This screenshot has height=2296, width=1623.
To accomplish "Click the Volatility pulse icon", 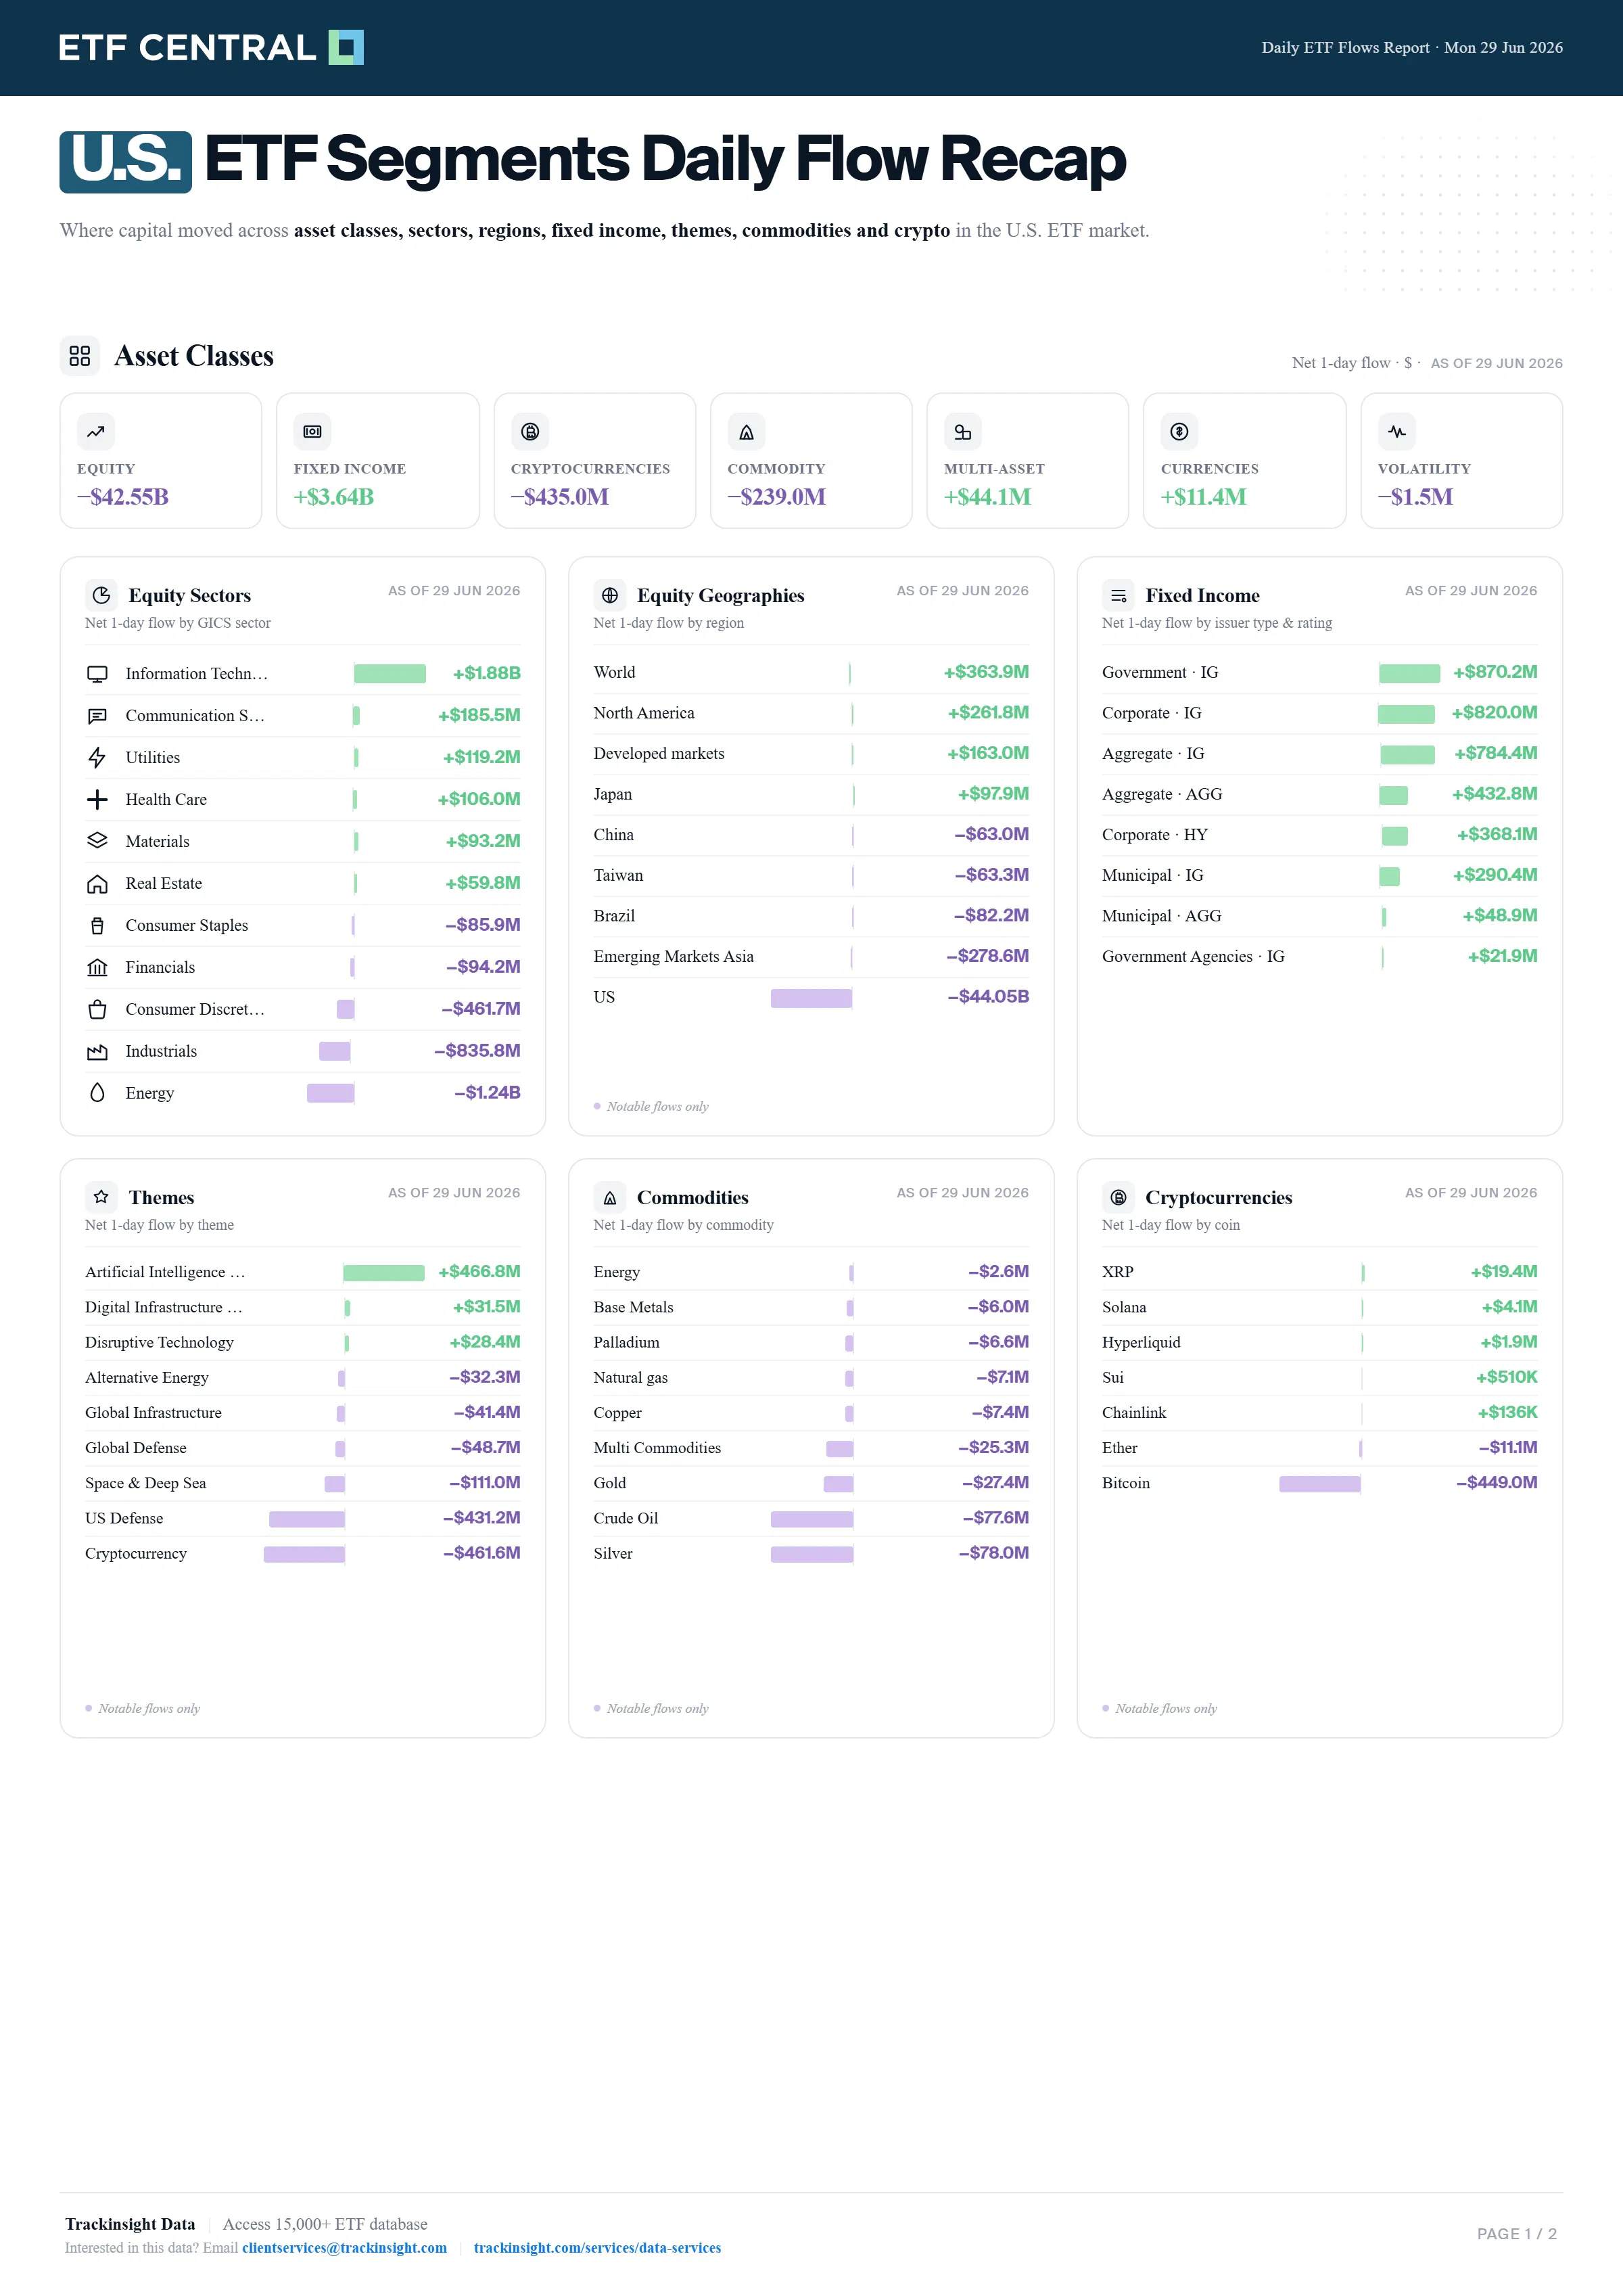I will click(1396, 432).
